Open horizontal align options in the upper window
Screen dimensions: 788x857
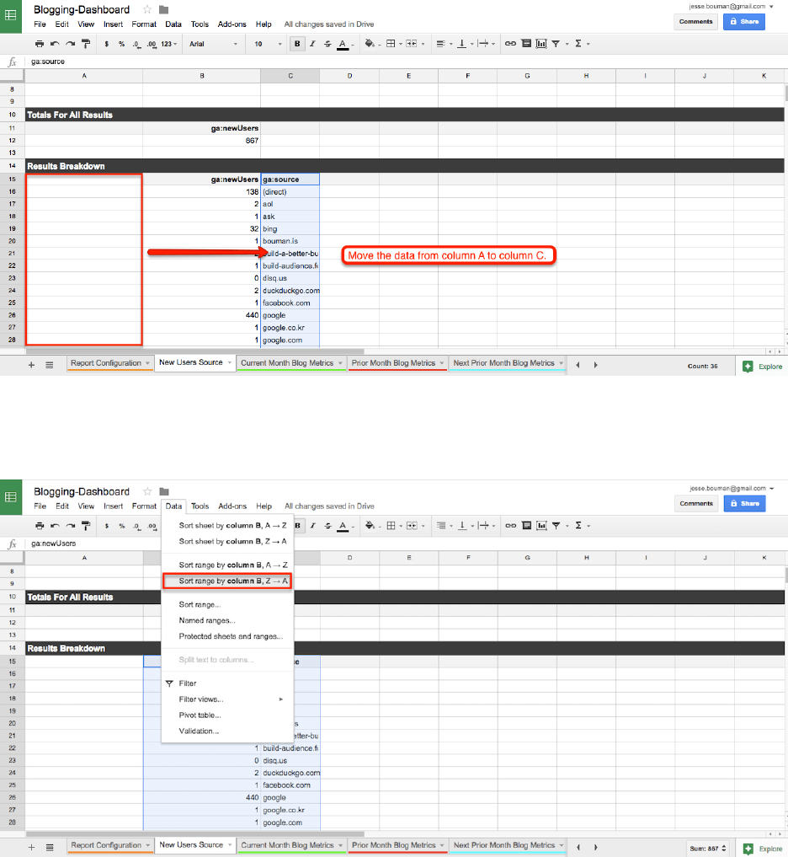[440, 44]
